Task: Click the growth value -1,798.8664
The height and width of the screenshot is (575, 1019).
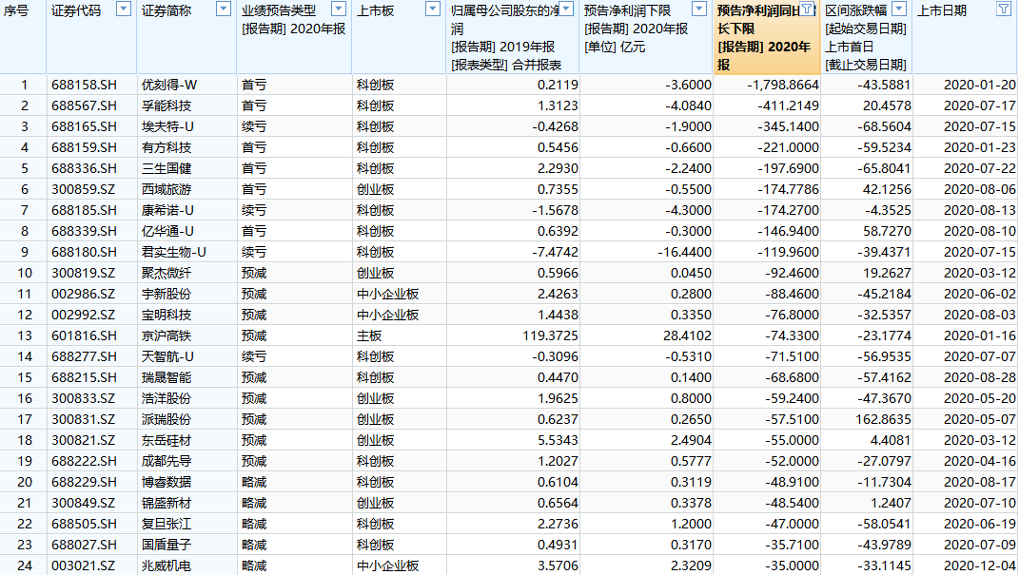Action: tap(783, 85)
